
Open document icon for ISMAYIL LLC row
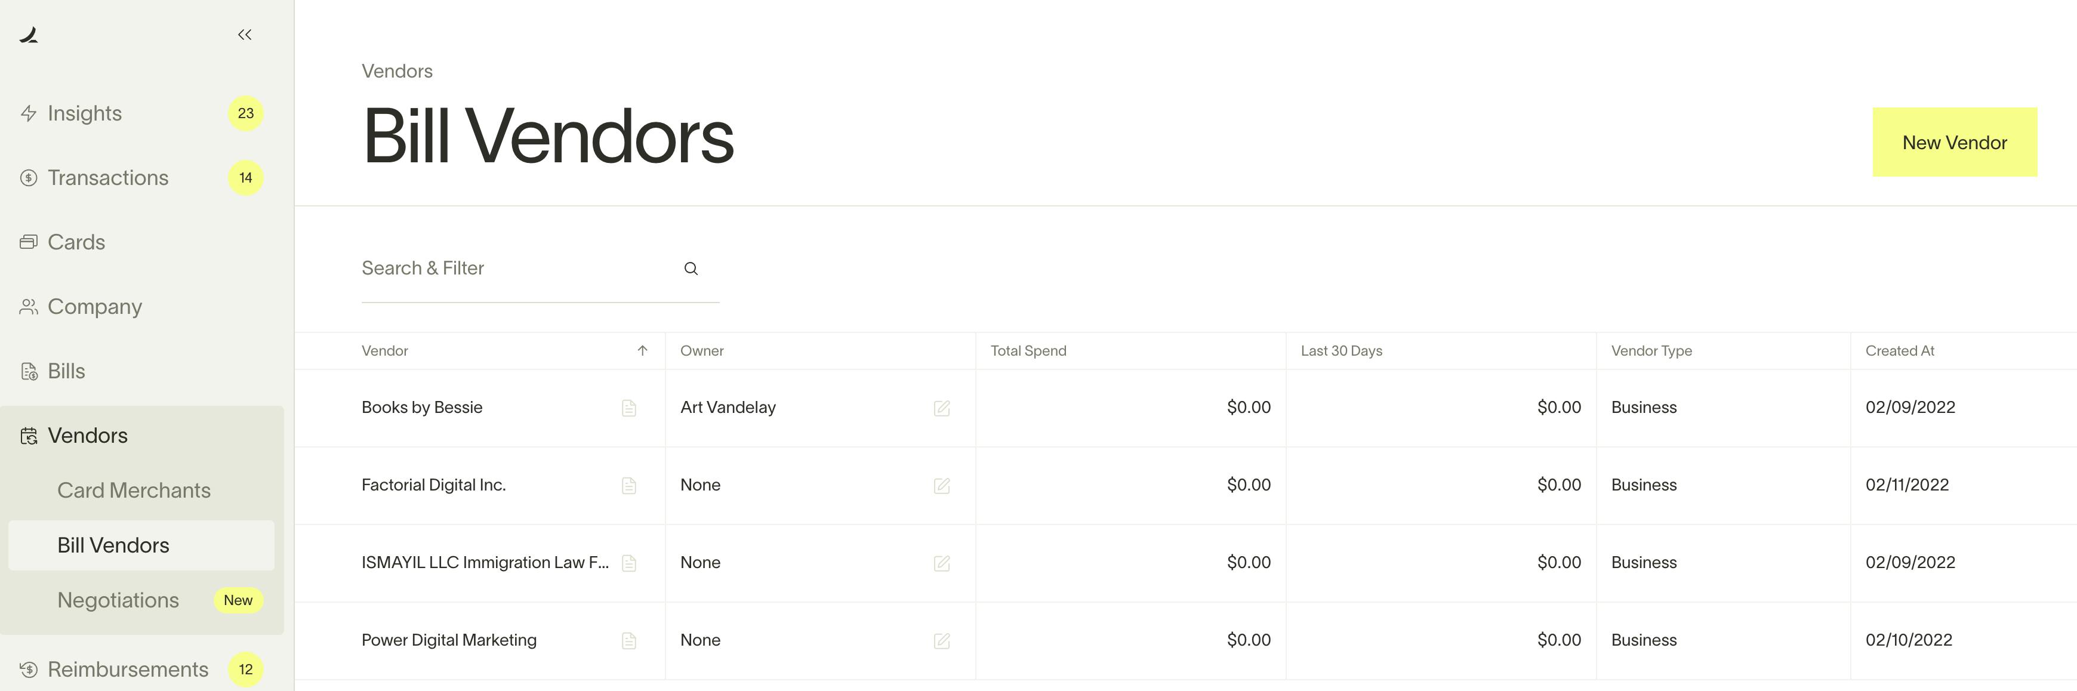coord(629,563)
